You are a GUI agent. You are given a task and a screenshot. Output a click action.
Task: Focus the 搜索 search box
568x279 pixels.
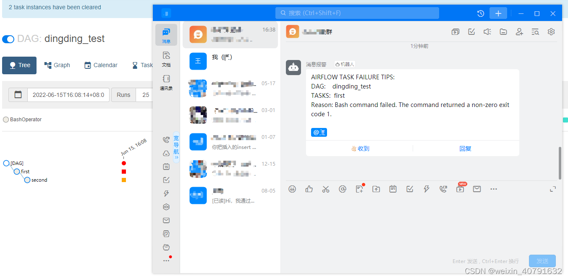(357, 13)
